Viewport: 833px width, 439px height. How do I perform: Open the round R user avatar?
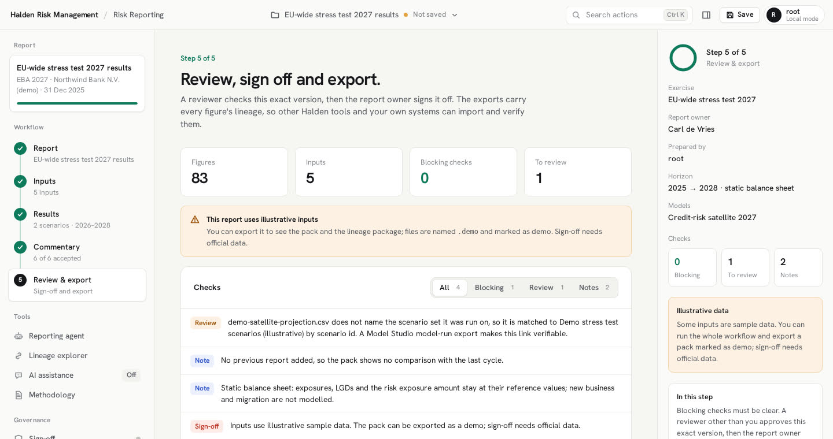[774, 15]
